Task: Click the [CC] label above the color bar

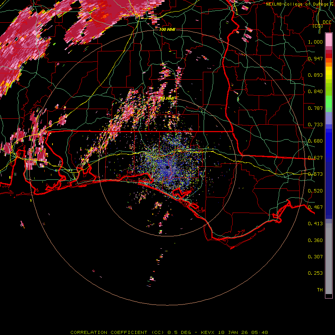Action: 318,26
